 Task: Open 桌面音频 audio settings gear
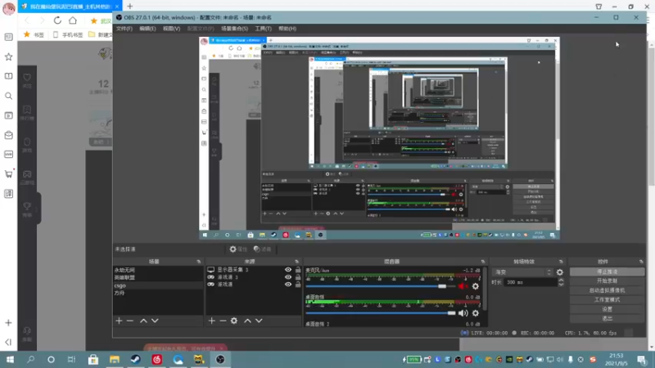[x=476, y=313]
